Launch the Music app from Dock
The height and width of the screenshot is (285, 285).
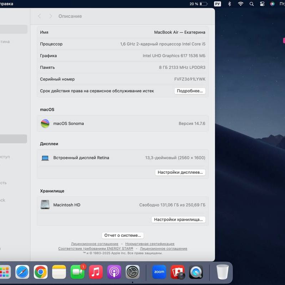(x=96, y=272)
